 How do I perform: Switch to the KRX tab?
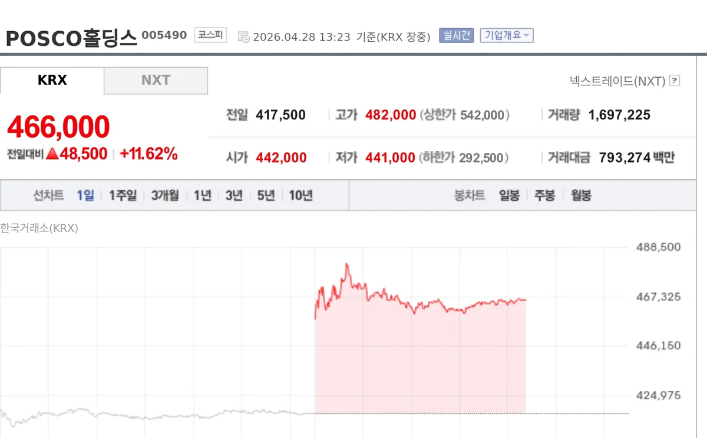click(x=52, y=81)
